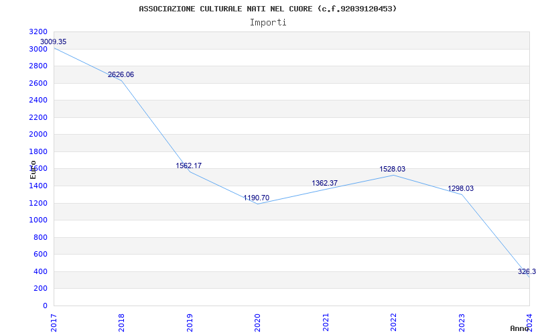Click the 2400 y-axis tick label
The width and height of the screenshot is (536, 335).
pos(38,100)
